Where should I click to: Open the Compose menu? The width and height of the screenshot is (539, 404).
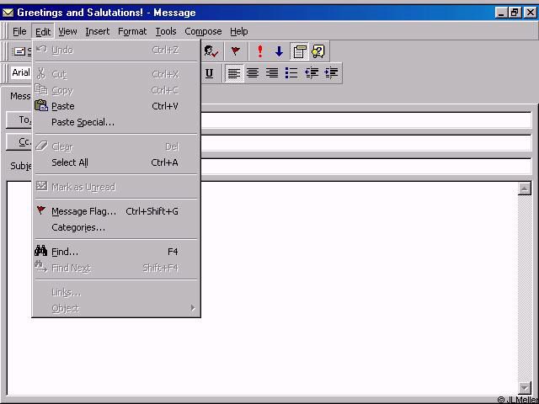(203, 31)
